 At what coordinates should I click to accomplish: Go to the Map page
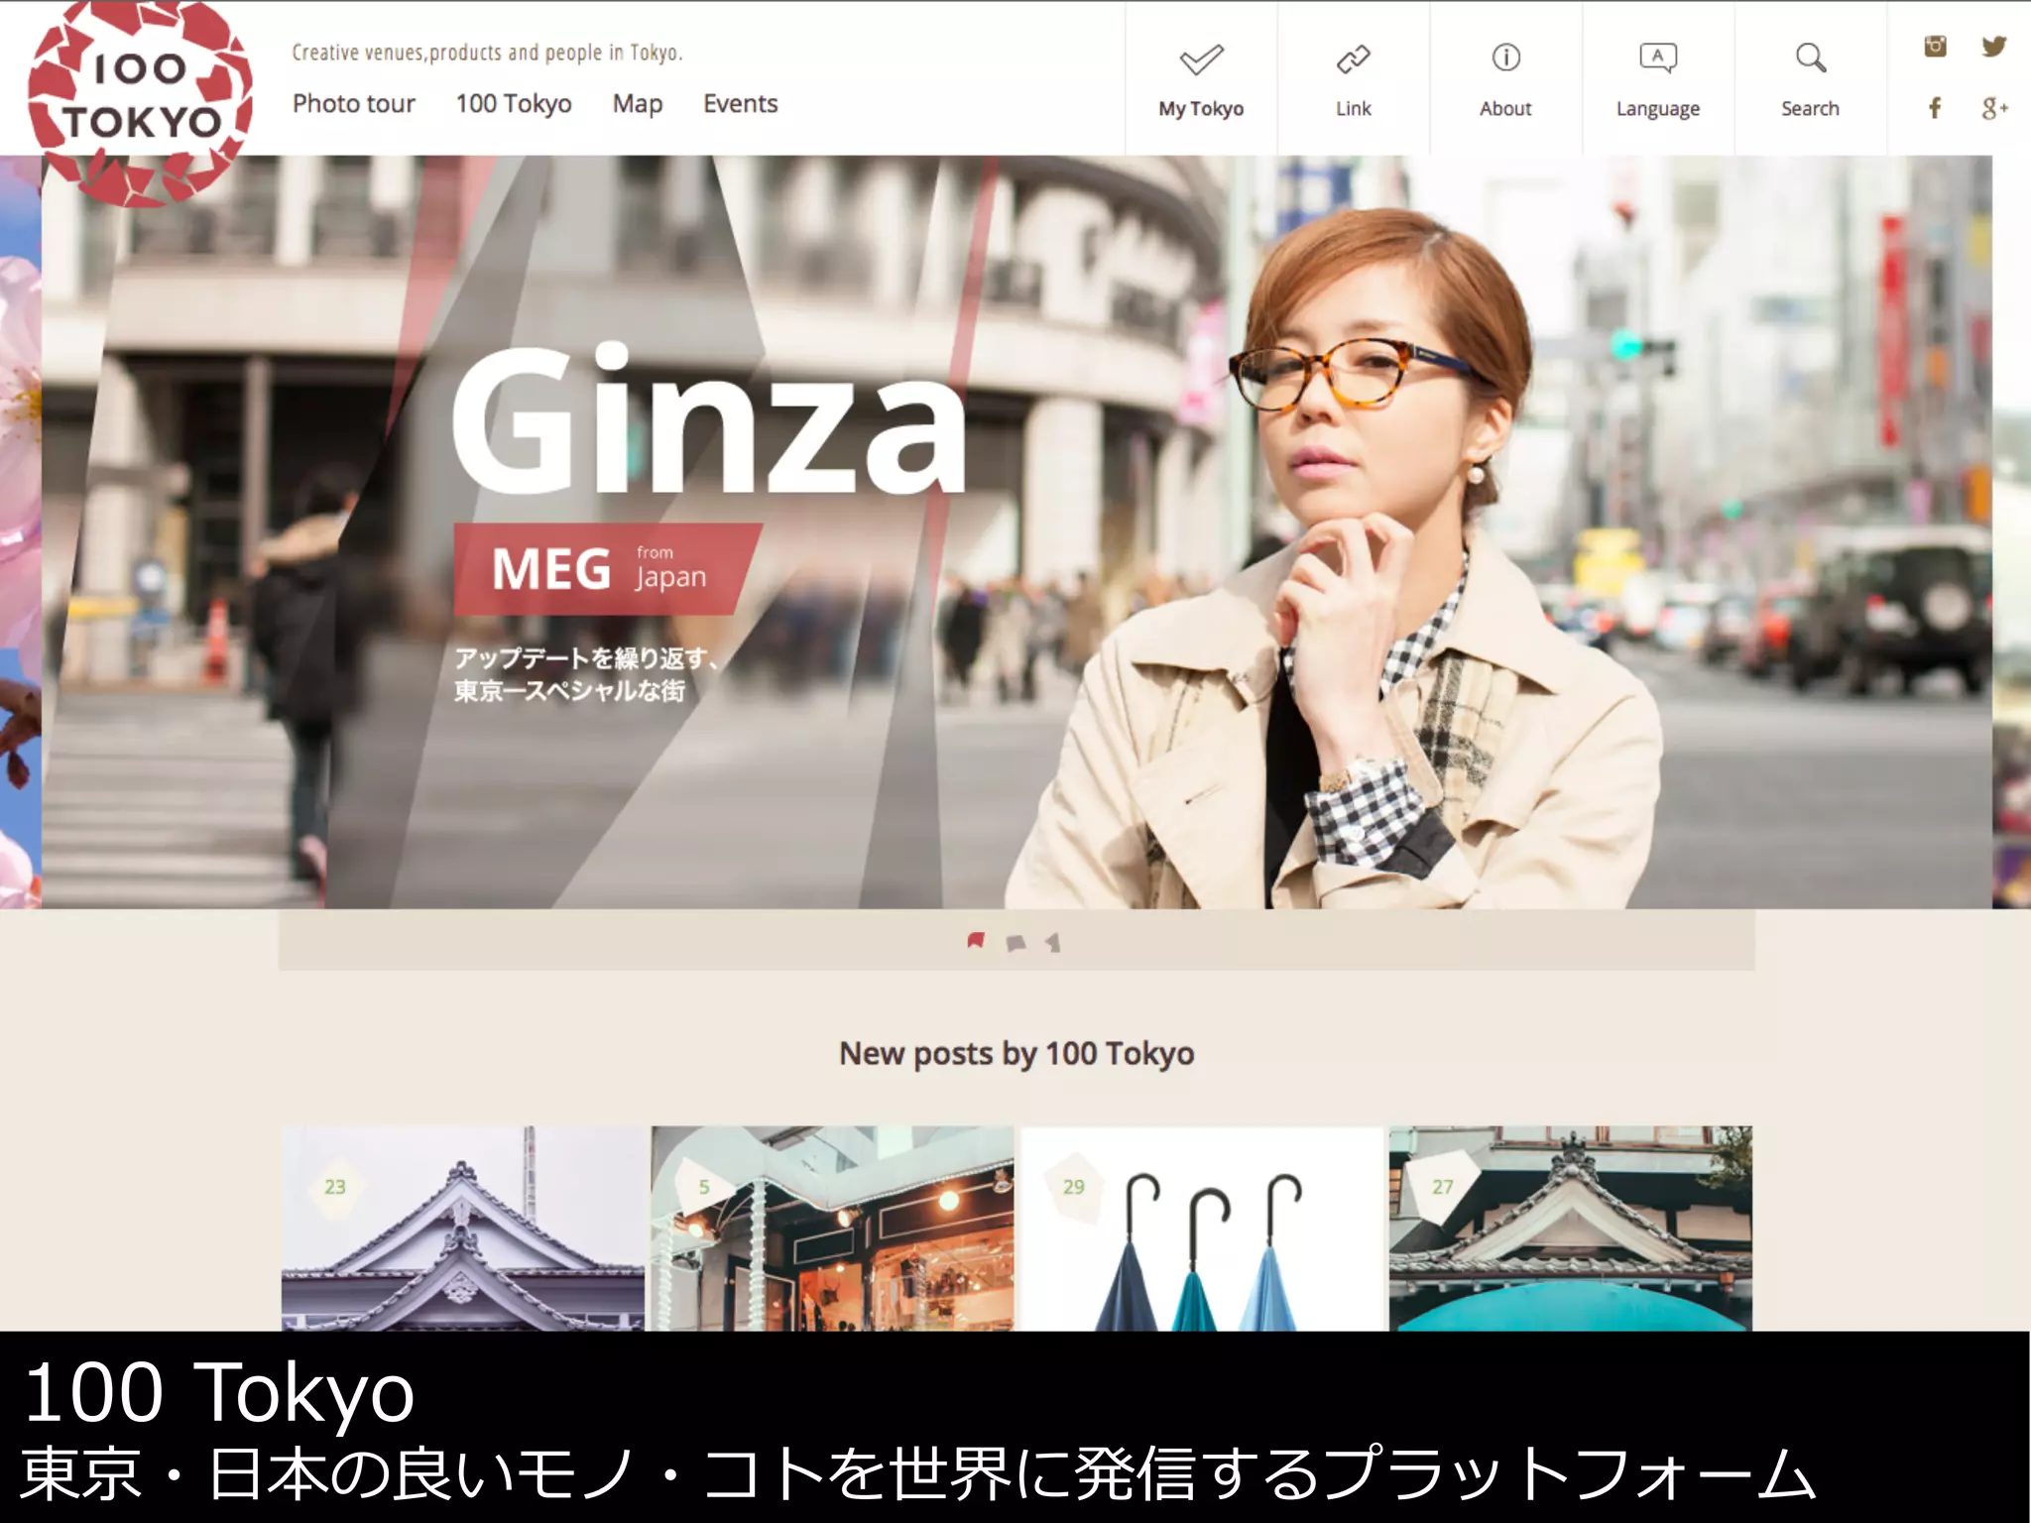(638, 105)
